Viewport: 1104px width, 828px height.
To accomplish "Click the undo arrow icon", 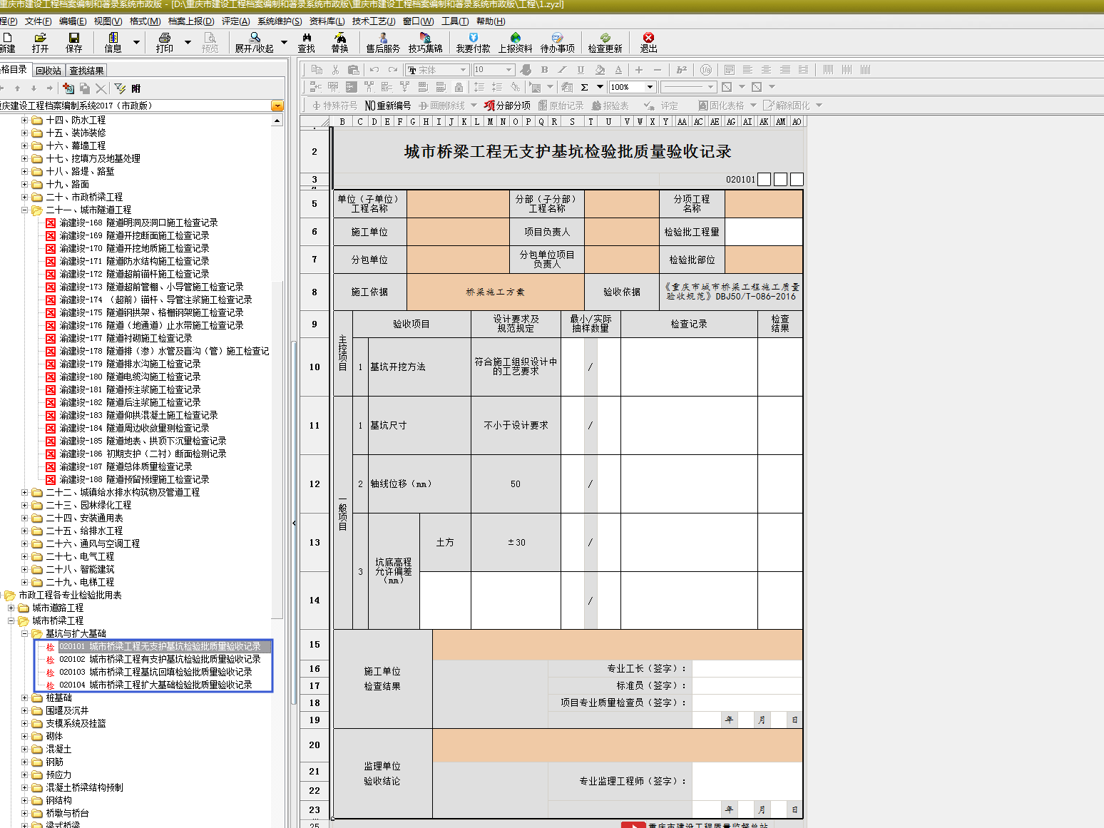I will [x=374, y=70].
